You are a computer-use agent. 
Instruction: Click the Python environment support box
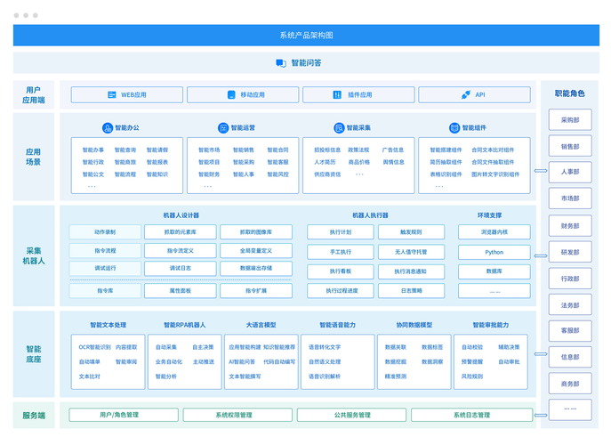point(494,252)
